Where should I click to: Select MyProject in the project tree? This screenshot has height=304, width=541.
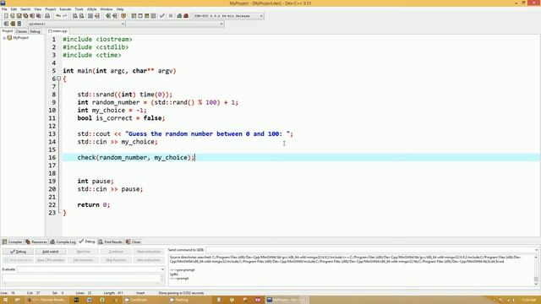point(20,38)
